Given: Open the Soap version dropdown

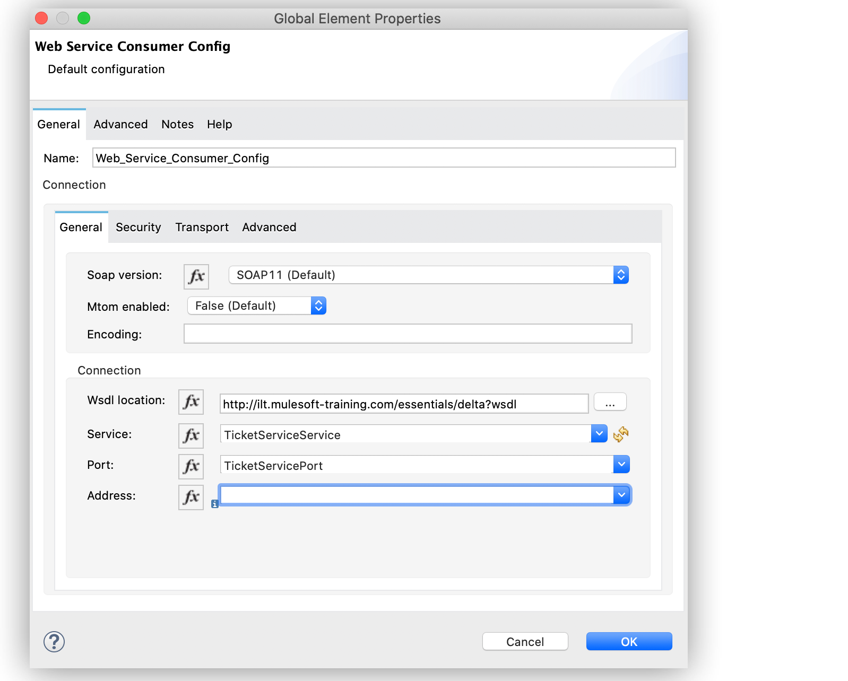Looking at the screenshot, I should pyautogui.click(x=621, y=275).
